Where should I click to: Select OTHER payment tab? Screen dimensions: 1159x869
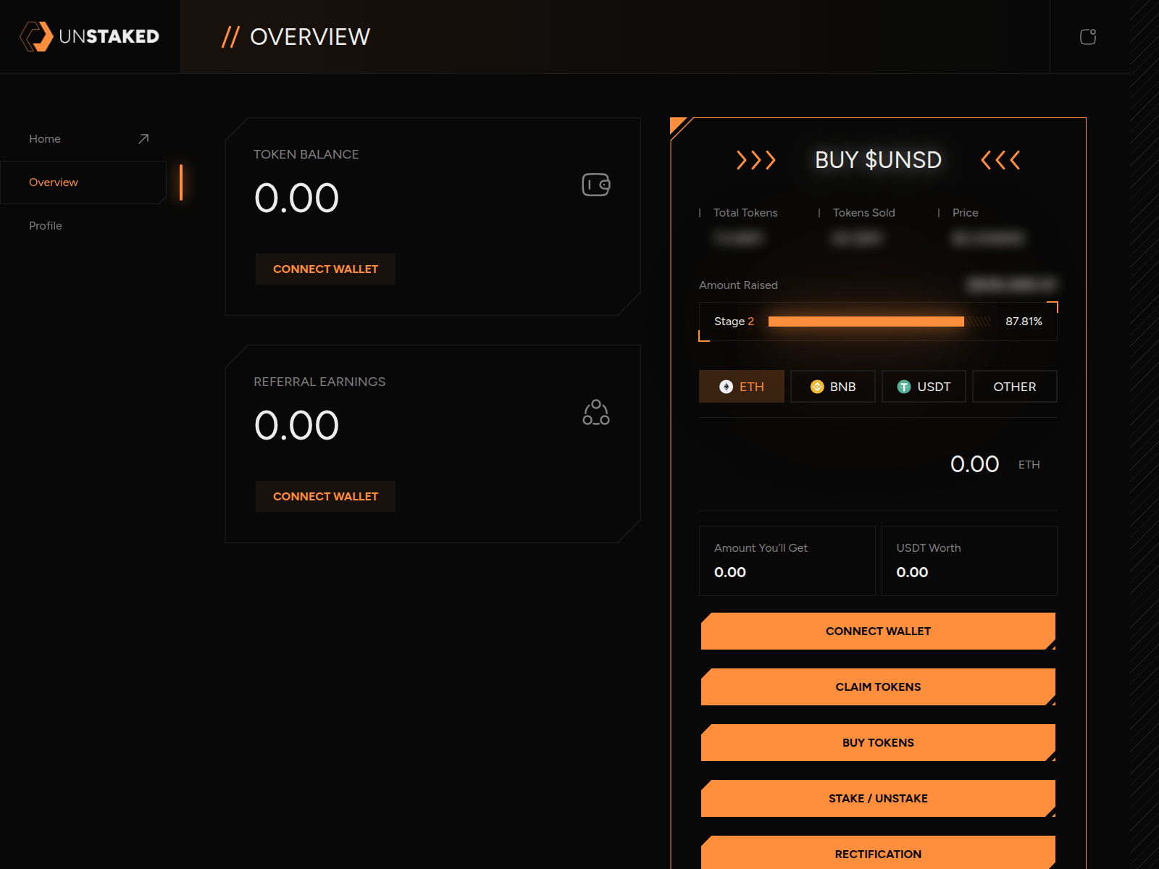(x=1015, y=387)
